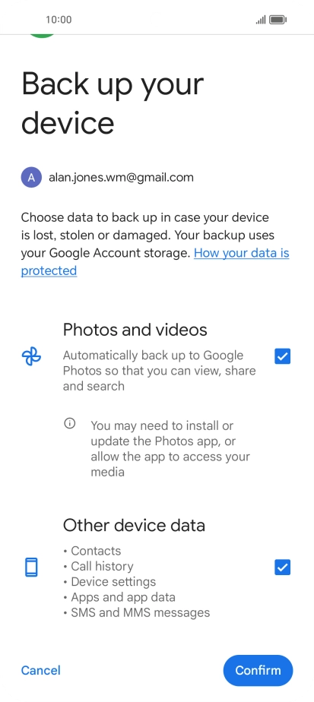Screen dimensions: 314x702
Task: Tap the "Other device data" heading
Action: click(x=134, y=525)
